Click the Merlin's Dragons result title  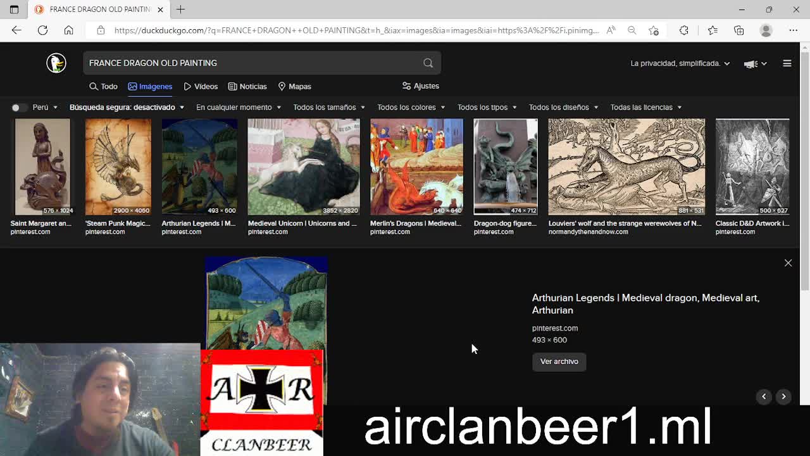416,224
